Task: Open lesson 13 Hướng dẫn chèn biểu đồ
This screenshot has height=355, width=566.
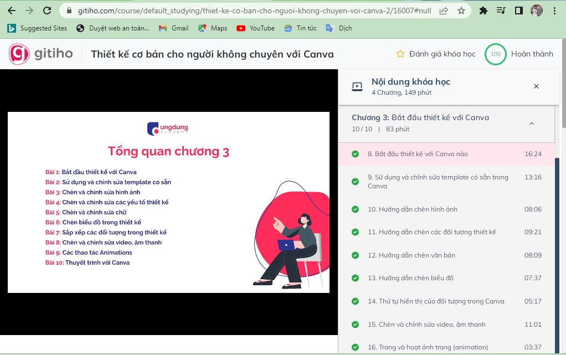Action: point(446,277)
